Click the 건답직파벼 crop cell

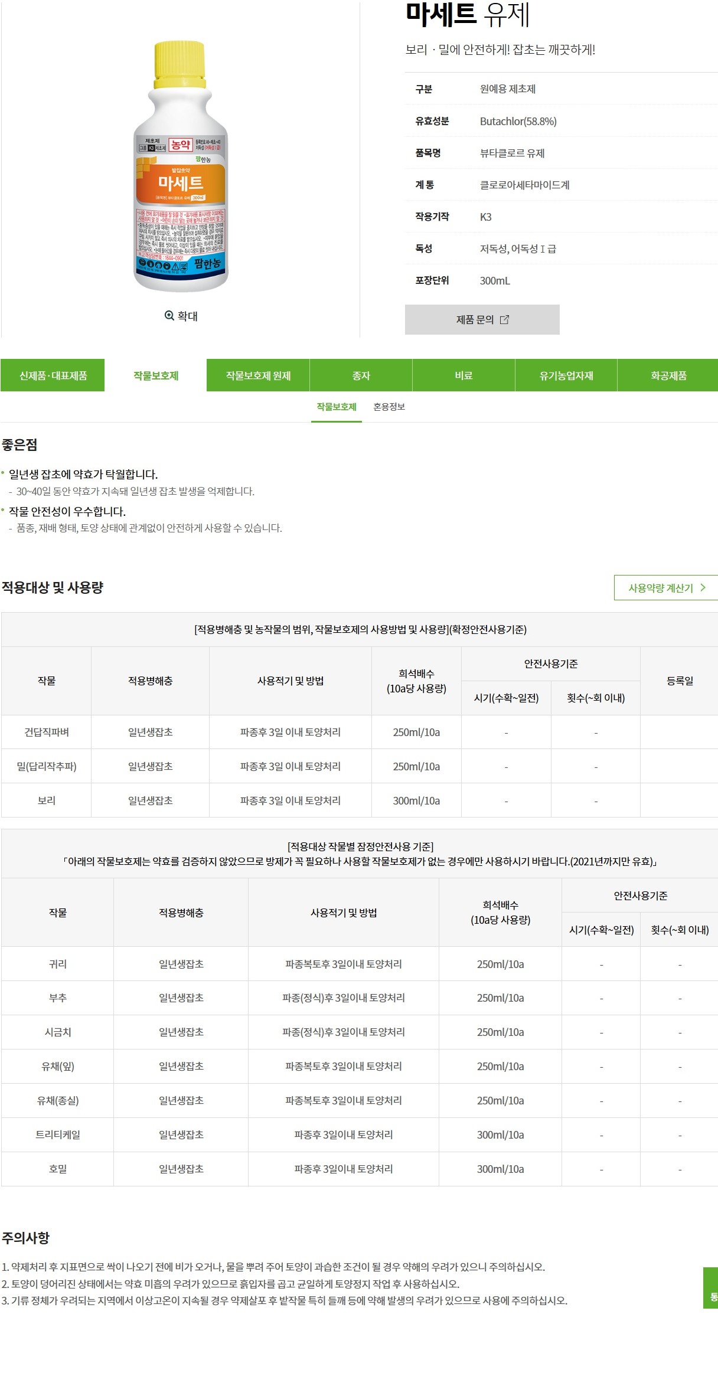coord(47,732)
